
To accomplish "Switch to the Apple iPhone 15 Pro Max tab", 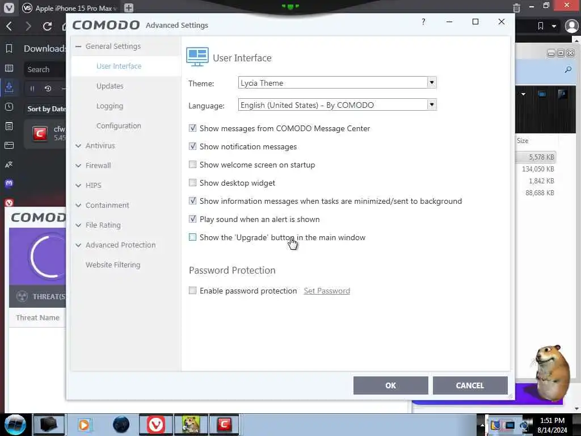I will [70, 8].
